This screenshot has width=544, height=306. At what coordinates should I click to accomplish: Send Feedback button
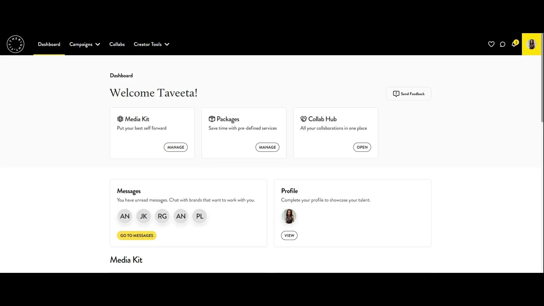point(409,94)
